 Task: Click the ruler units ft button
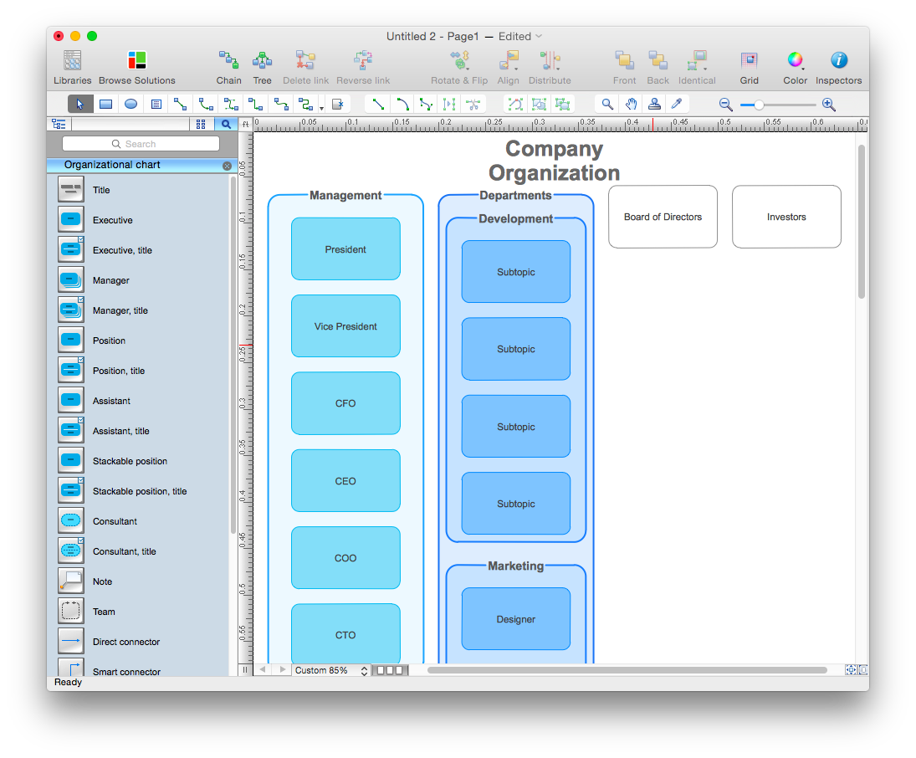coord(245,124)
